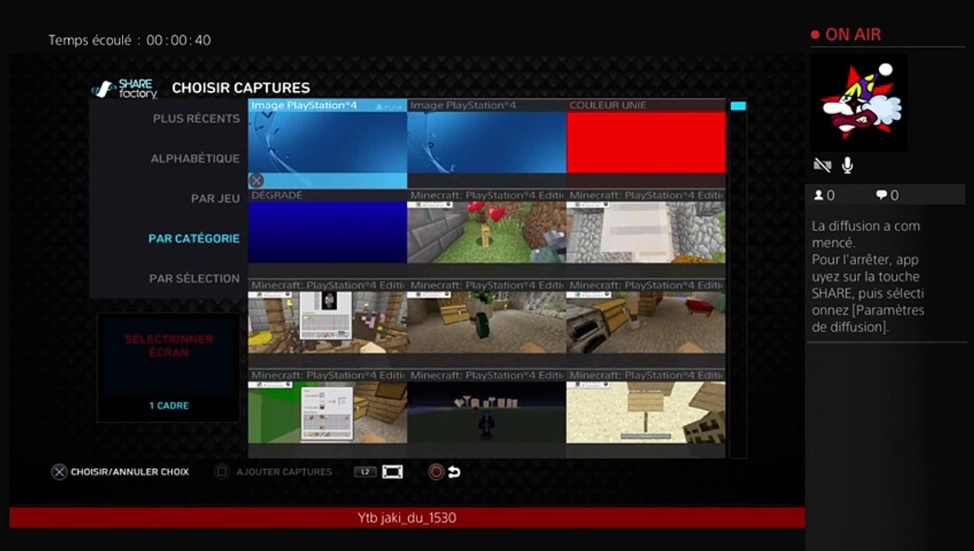Select Minecraft thumbnail showing white wall

646,232
